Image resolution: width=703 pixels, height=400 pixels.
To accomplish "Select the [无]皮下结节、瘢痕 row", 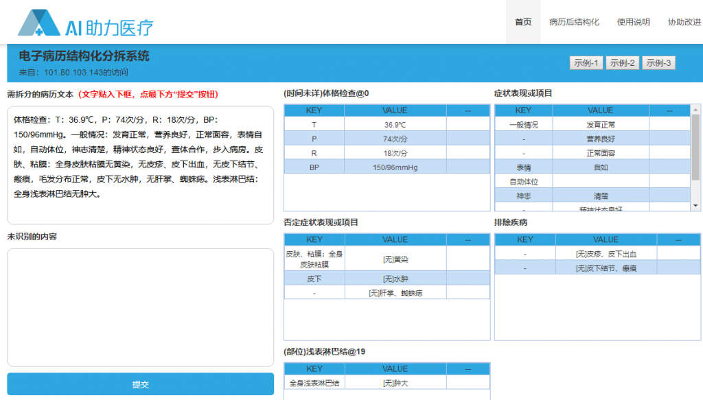I will click(597, 268).
